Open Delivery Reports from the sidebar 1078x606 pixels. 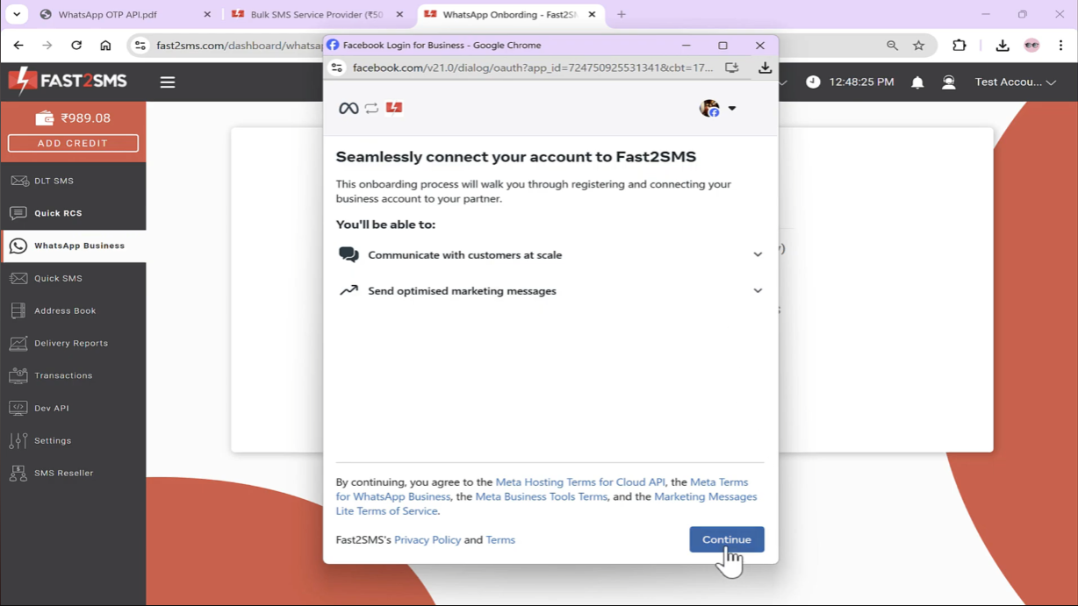pyautogui.click(x=70, y=343)
